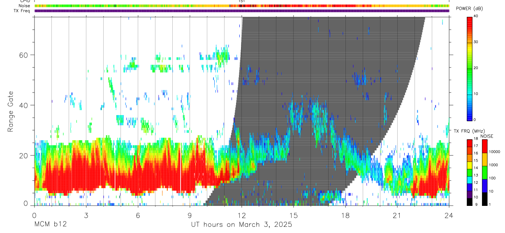Click the 6 tick on UT hours axis
Screen dimensions: 505x233
pyautogui.click(x=138, y=215)
